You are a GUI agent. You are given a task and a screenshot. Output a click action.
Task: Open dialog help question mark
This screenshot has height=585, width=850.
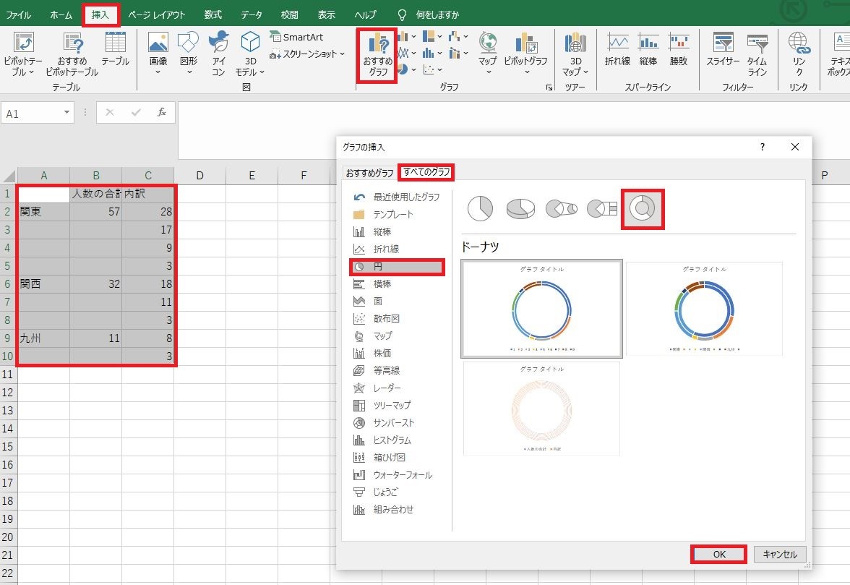(x=762, y=147)
